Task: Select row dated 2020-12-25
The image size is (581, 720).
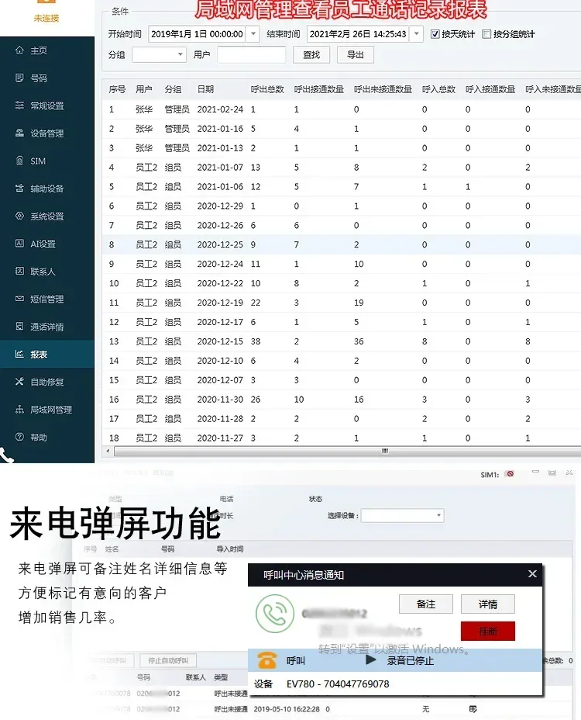Action: 341,244
